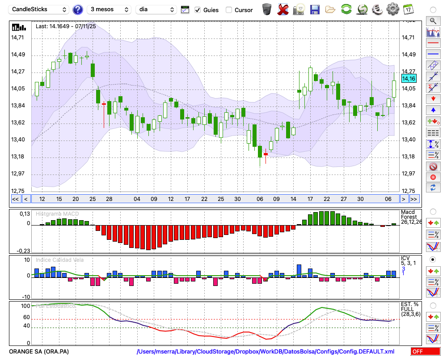Click the << scroll-to-start button
The image size is (447, 358).
(x=15, y=199)
